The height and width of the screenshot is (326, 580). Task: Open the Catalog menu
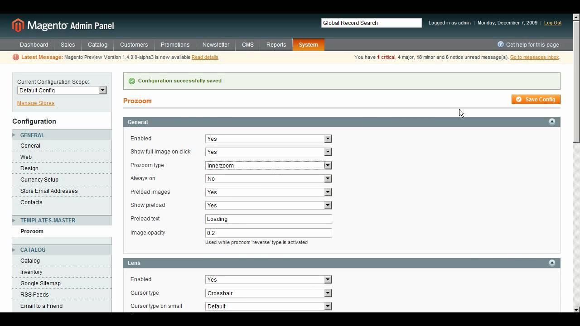97,44
